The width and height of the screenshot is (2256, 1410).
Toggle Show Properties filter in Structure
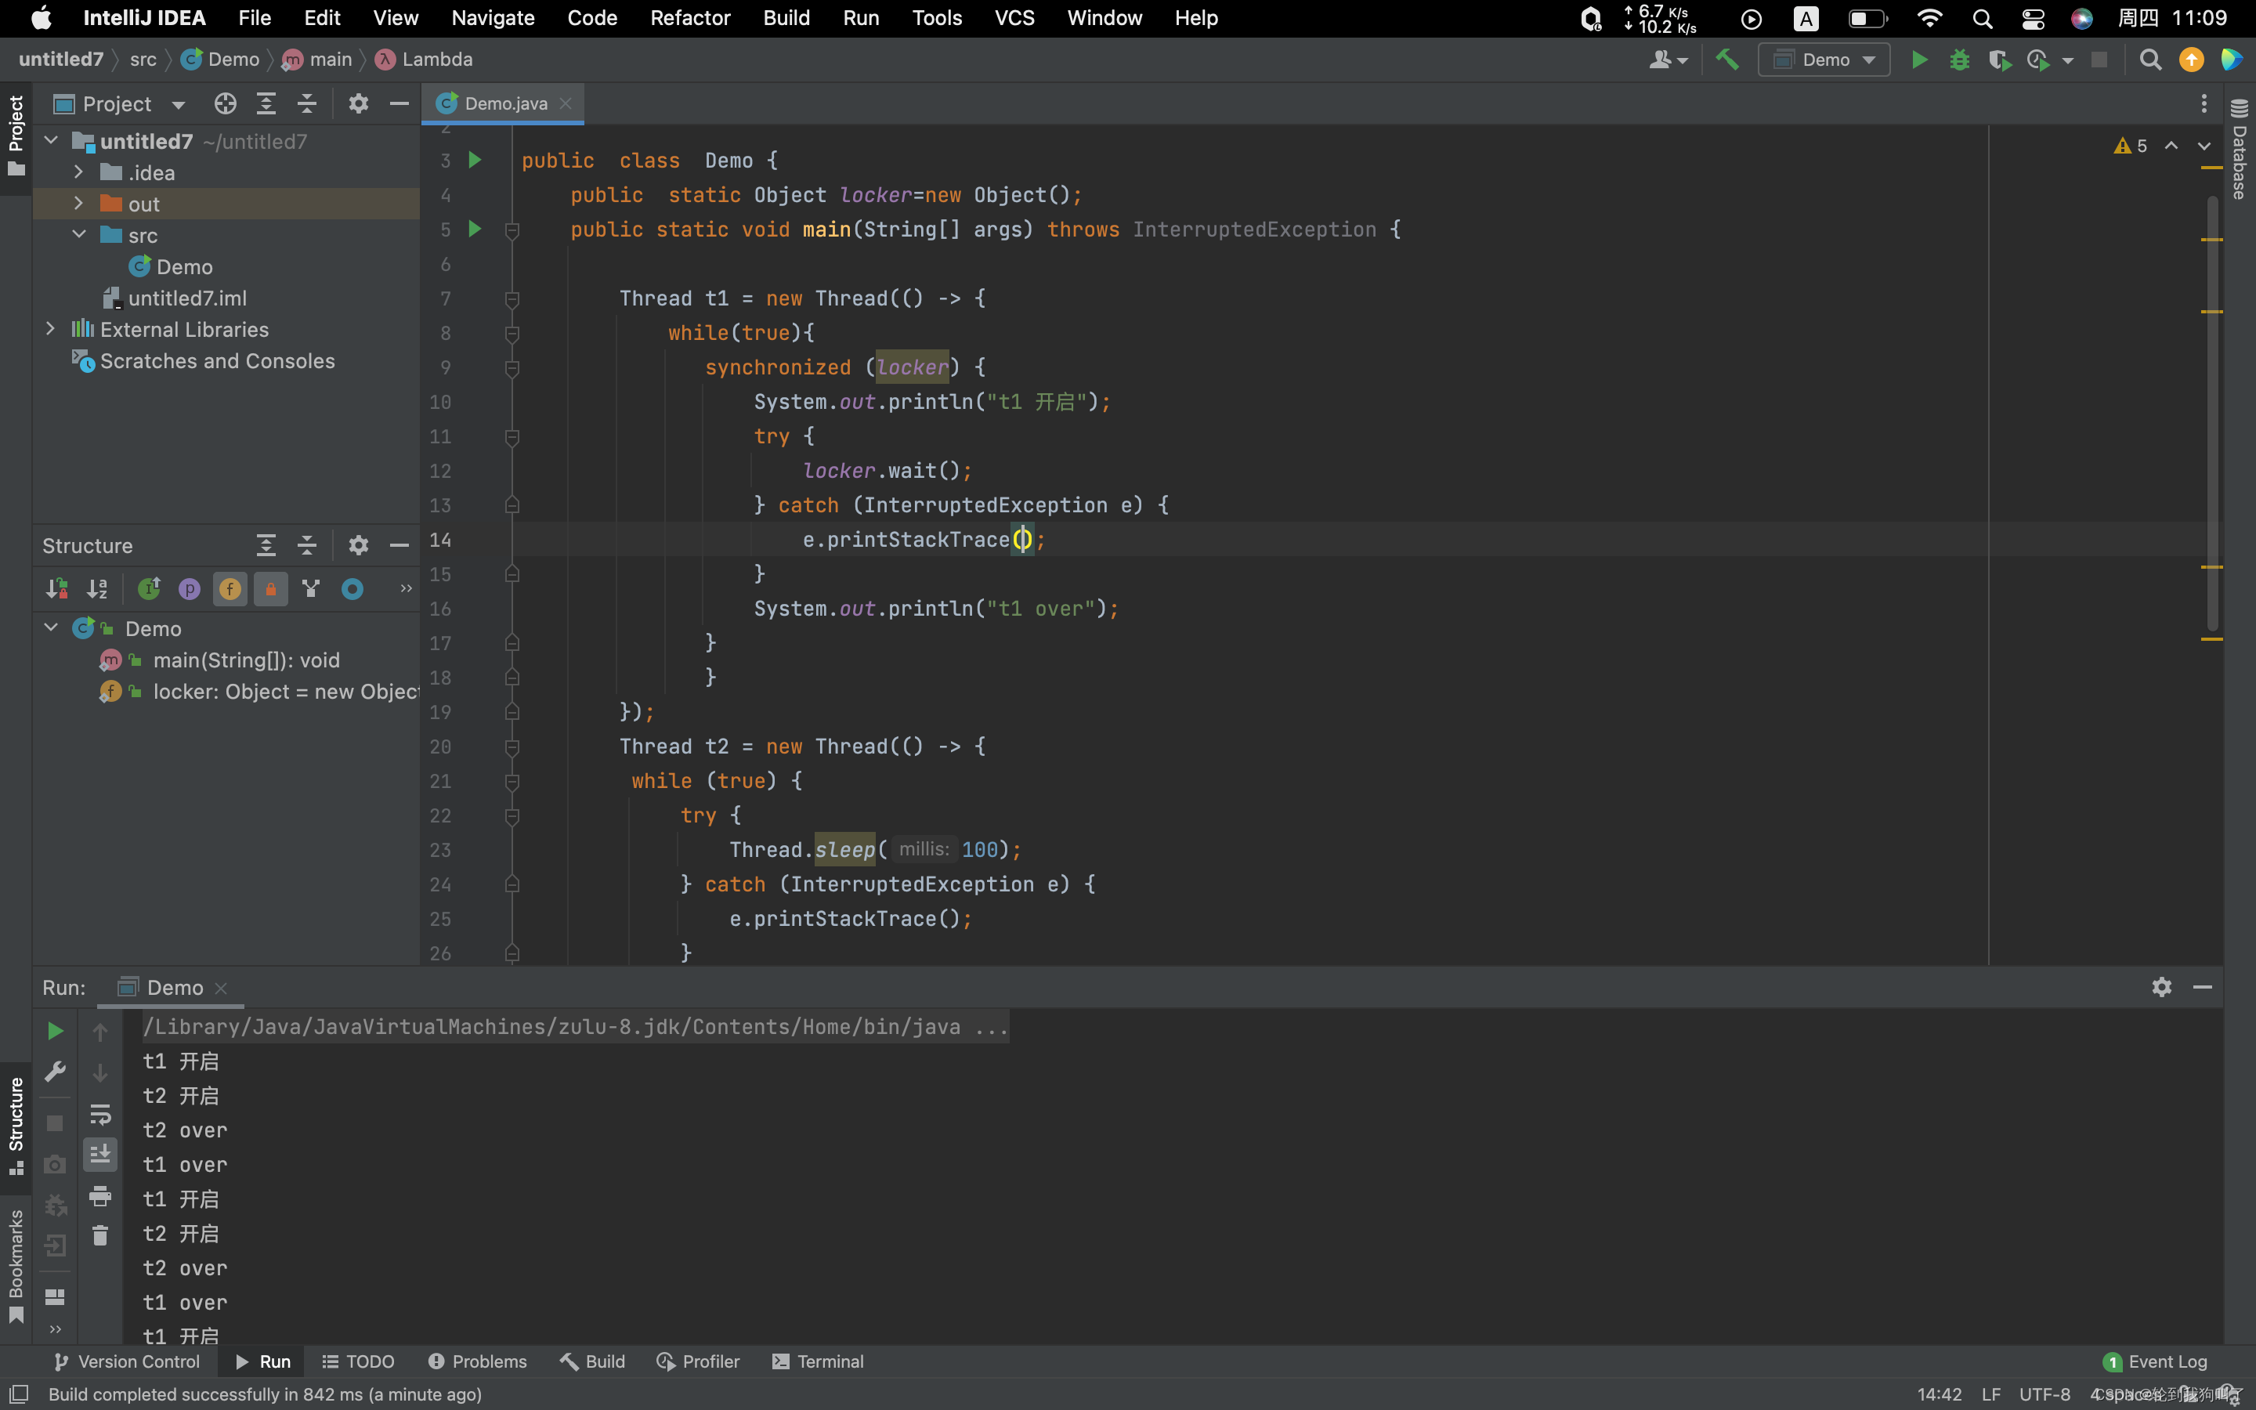tap(190, 588)
